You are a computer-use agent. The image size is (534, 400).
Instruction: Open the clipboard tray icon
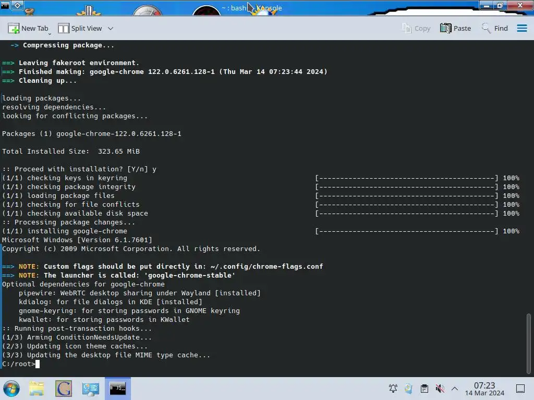click(424, 389)
